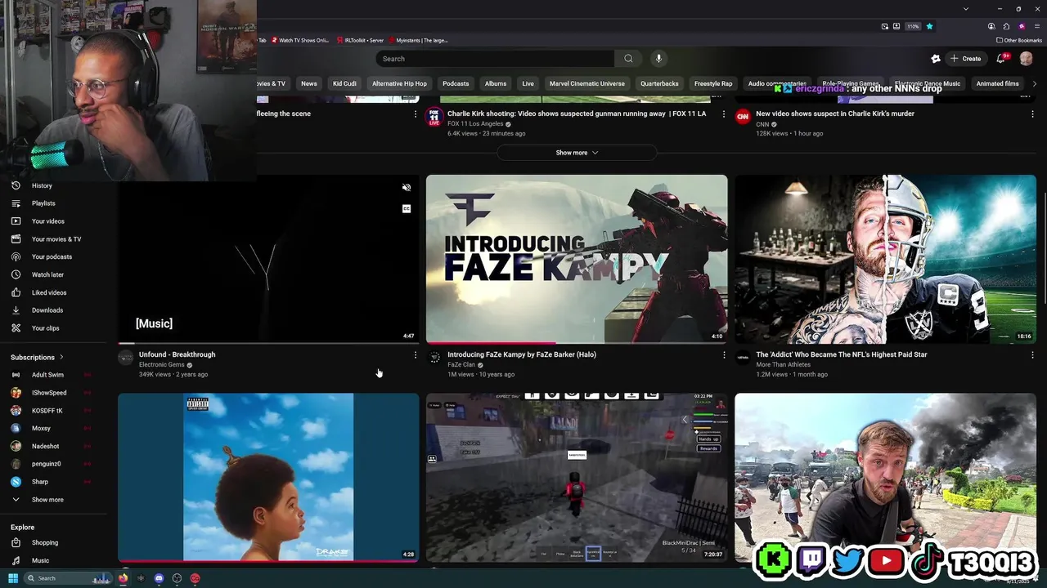The image size is (1047, 588).
Task: Click the YouTube search magnifier button
Action: pos(628,59)
